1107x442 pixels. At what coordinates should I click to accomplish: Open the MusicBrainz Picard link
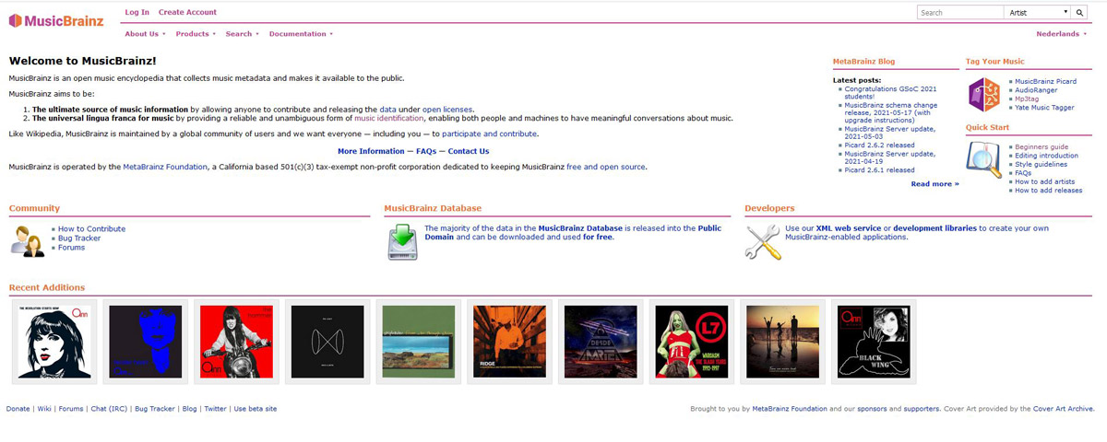[x=1045, y=82]
